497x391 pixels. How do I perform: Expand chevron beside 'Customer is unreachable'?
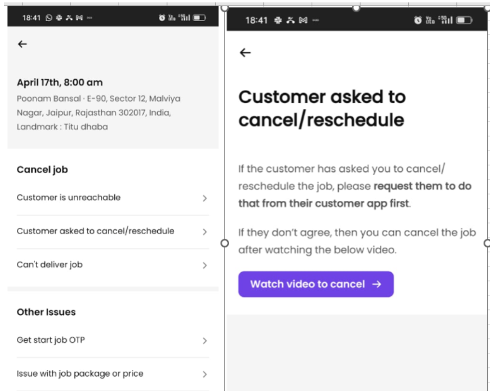pyautogui.click(x=205, y=198)
